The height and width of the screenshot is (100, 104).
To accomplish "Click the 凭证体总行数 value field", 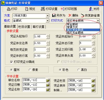I will 85,43.
